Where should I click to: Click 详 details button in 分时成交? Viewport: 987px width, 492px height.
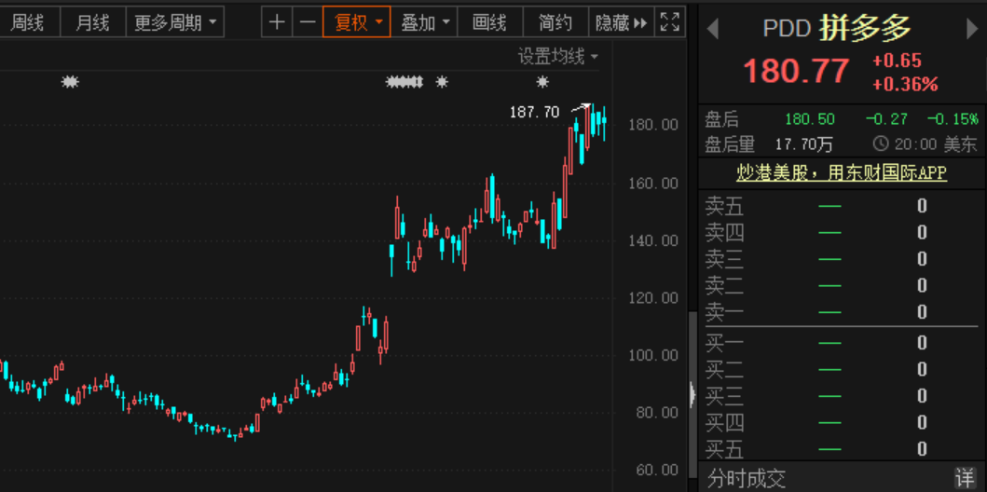[x=964, y=477]
